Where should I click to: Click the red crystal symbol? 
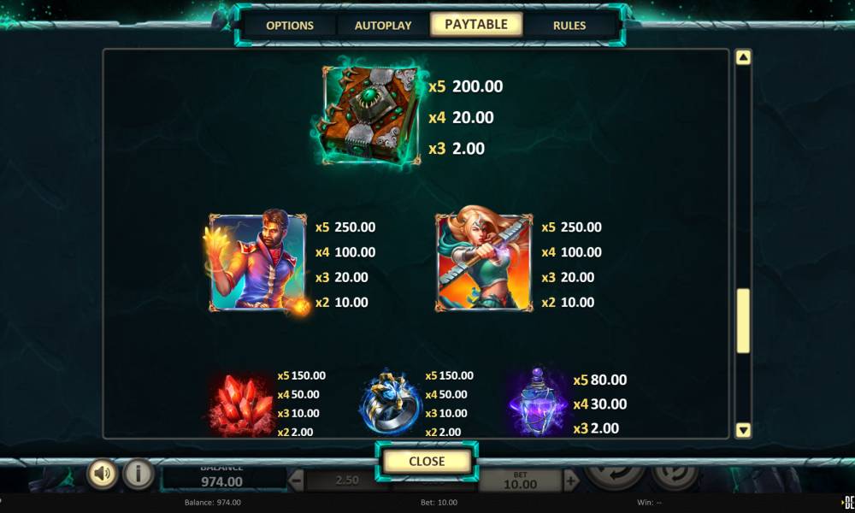click(240, 405)
